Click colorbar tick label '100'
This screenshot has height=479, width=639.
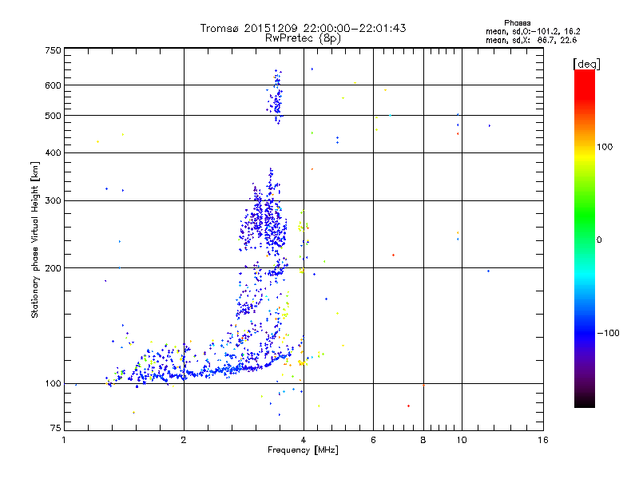[605, 147]
